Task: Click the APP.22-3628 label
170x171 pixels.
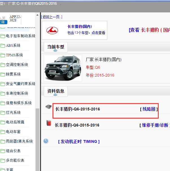Action: click(x=15, y=19)
